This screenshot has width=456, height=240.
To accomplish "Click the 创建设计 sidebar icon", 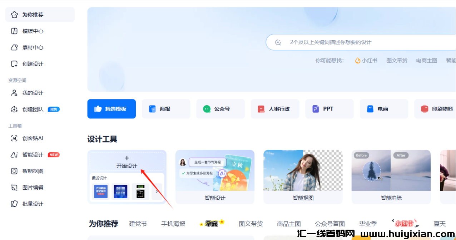I will tap(14, 64).
